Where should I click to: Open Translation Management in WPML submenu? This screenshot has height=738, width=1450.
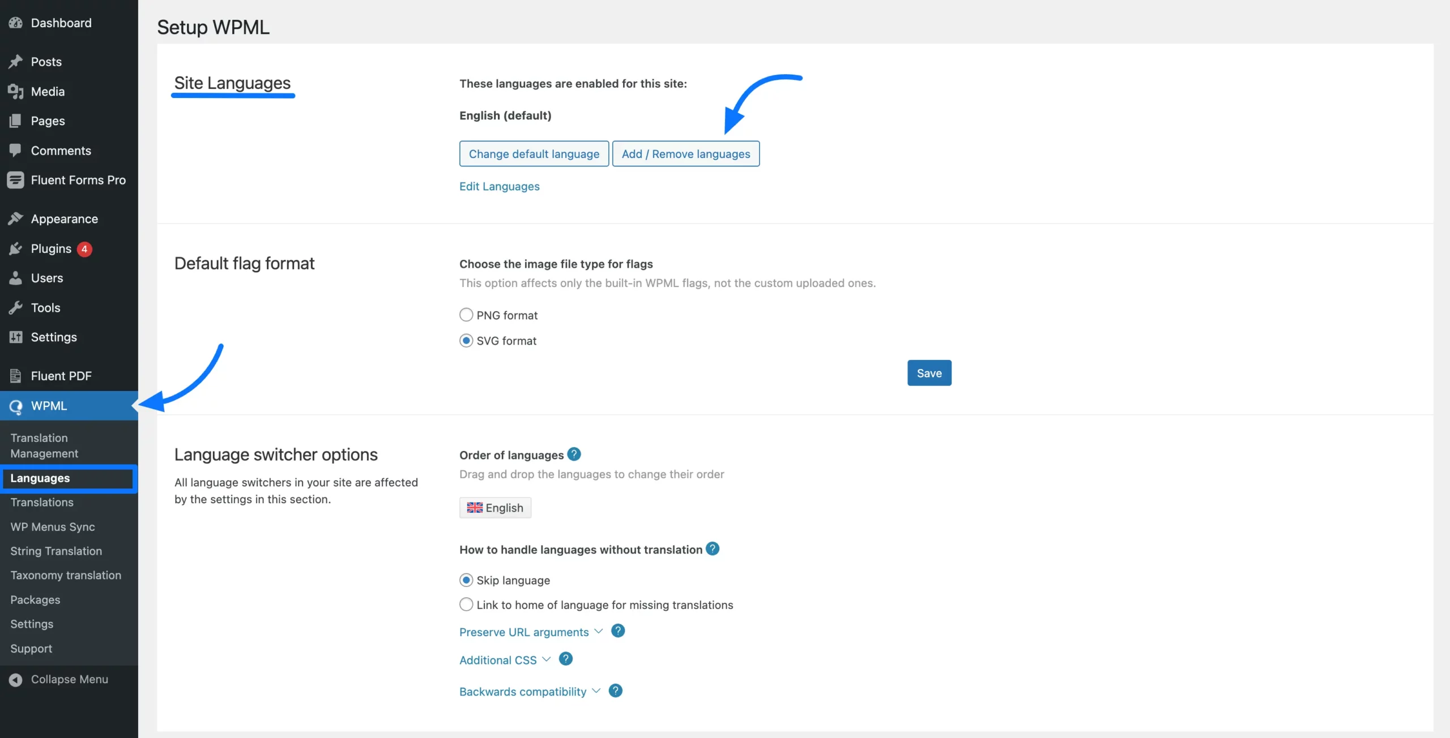(44, 445)
